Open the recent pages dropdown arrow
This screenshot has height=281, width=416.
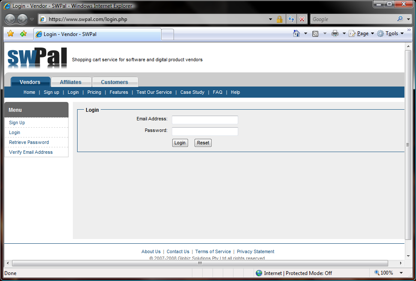tap(32, 19)
